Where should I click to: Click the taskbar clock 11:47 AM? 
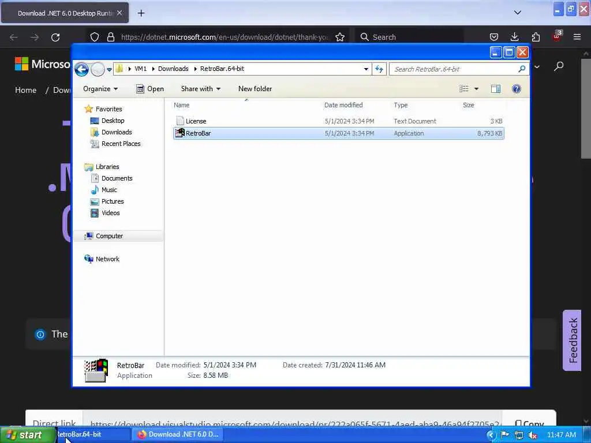coord(561,435)
